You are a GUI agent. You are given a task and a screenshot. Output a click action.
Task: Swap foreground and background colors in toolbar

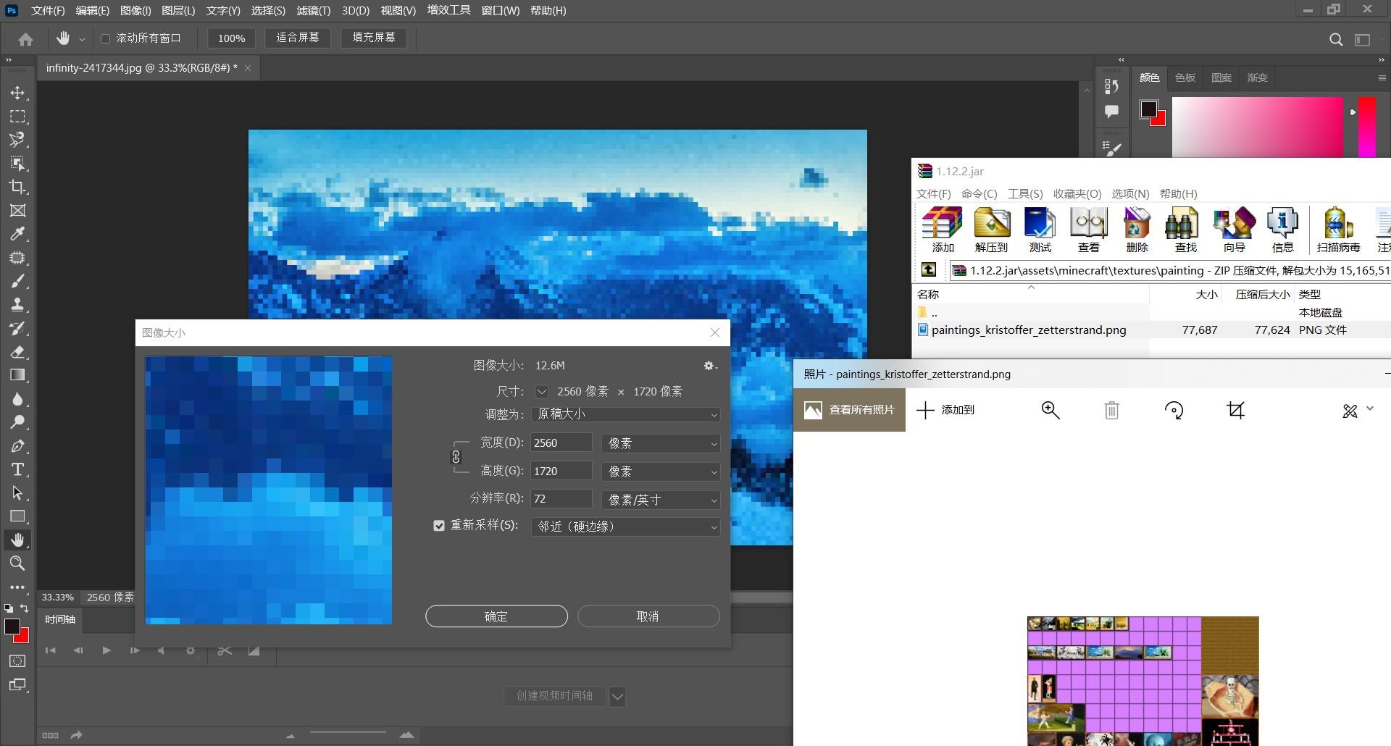pyautogui.click(x=24, y=608)
